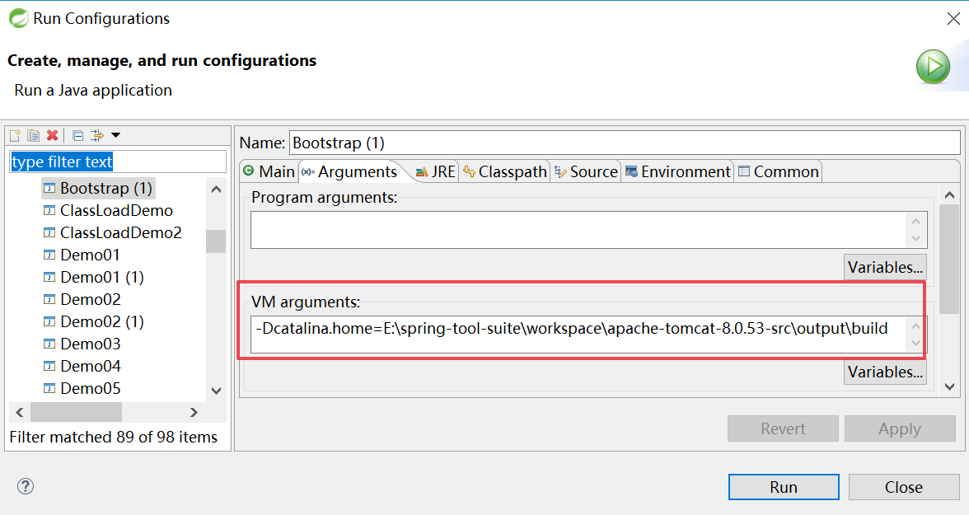
Task: Click the Name text field
Action: tap(625, 143)
